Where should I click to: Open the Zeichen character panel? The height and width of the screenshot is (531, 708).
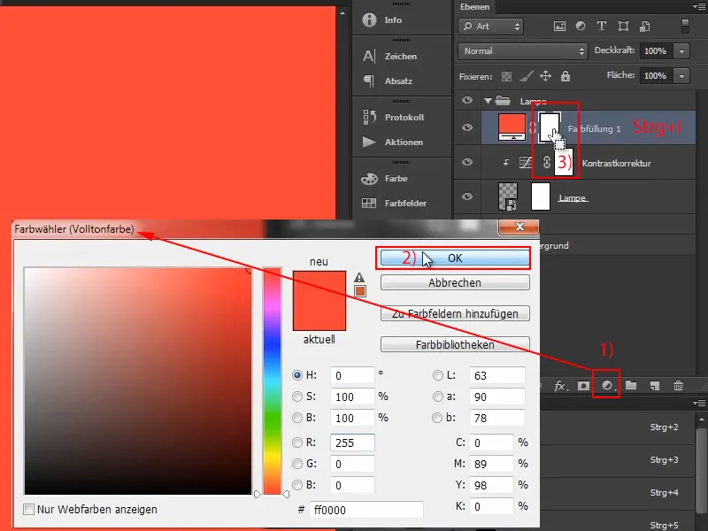coord(389,57)
